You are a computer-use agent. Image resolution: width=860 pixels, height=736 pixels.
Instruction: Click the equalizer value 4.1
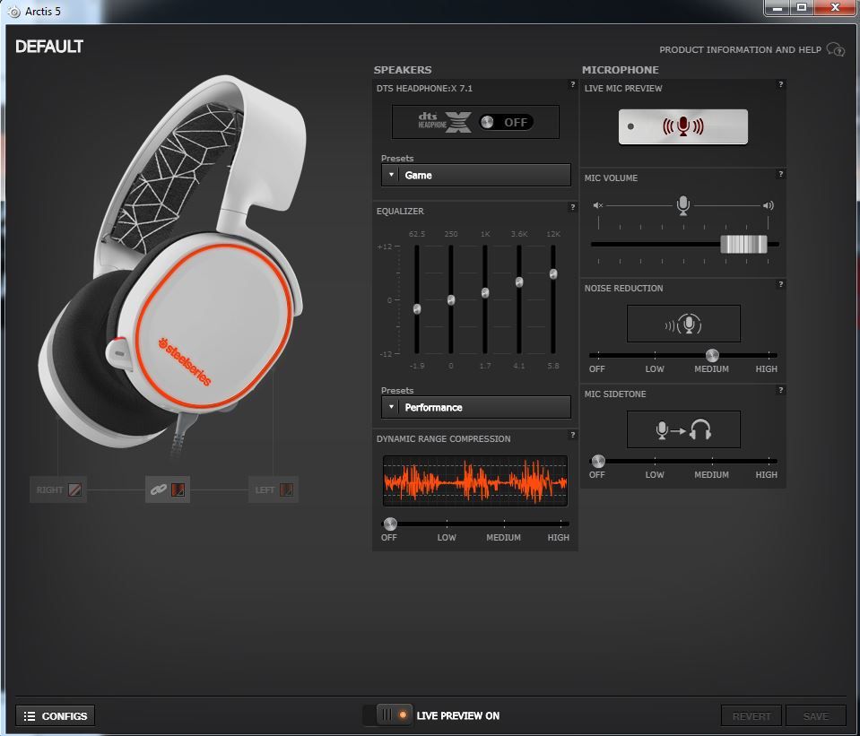[x=519, y=366]
